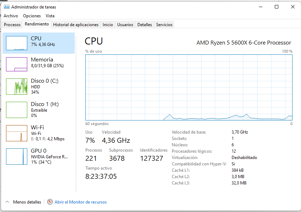Open the Usuarios tab

click(125, 25)
